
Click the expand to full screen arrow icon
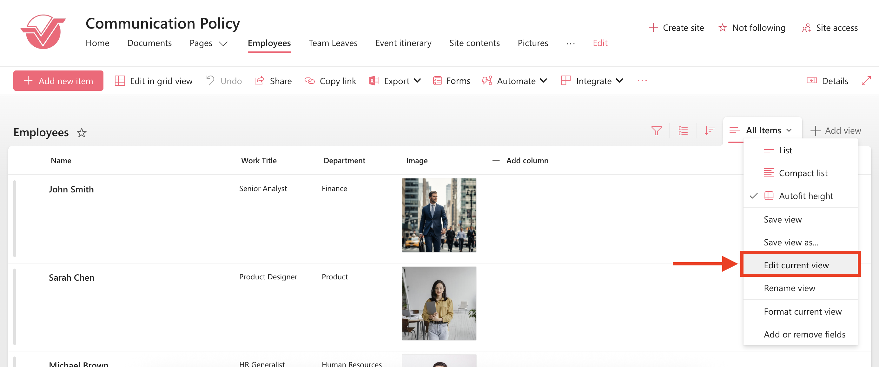point(866,81)
